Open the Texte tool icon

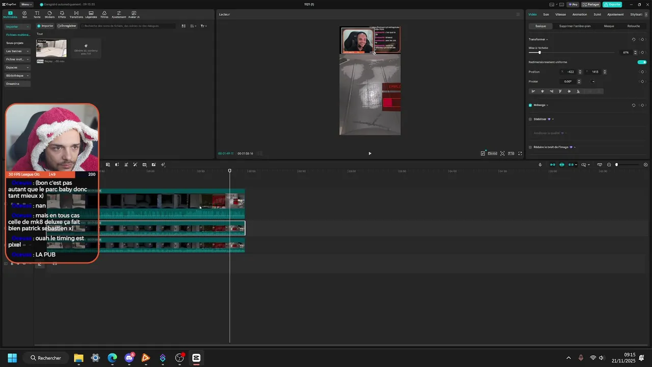(37, 14)
